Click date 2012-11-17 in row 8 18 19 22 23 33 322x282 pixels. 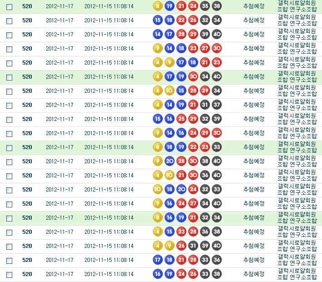coord(59,147)
